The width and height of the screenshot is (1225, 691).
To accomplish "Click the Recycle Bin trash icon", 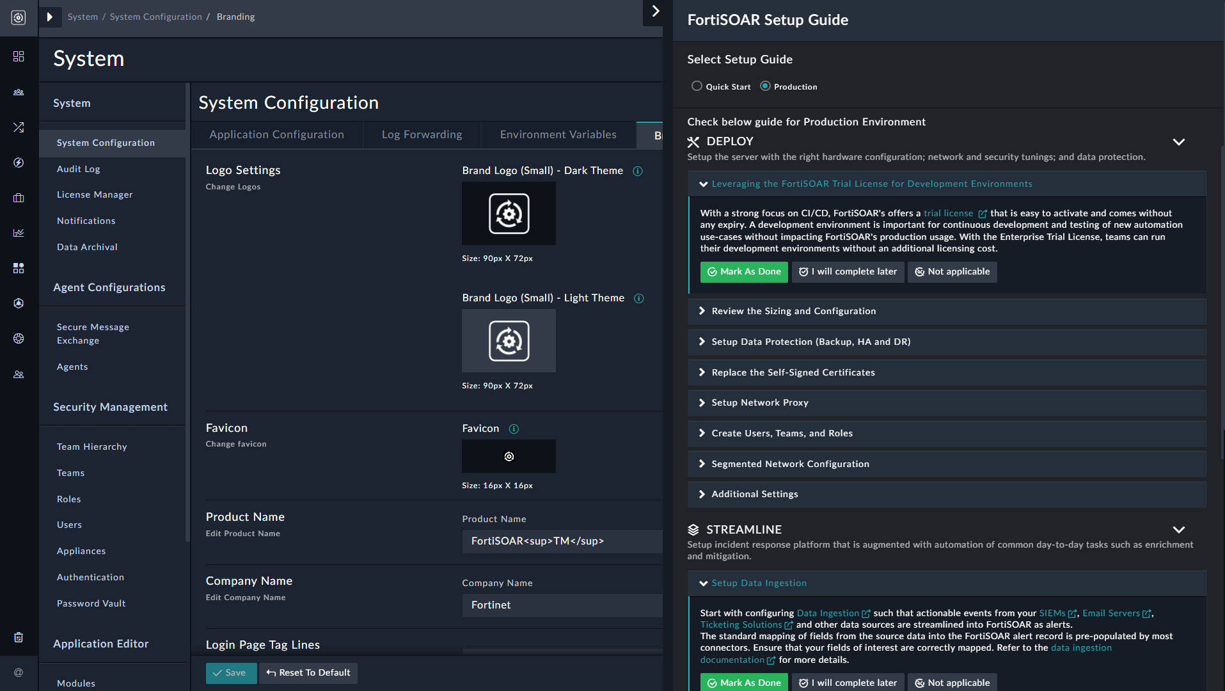I will click(19, 637).
